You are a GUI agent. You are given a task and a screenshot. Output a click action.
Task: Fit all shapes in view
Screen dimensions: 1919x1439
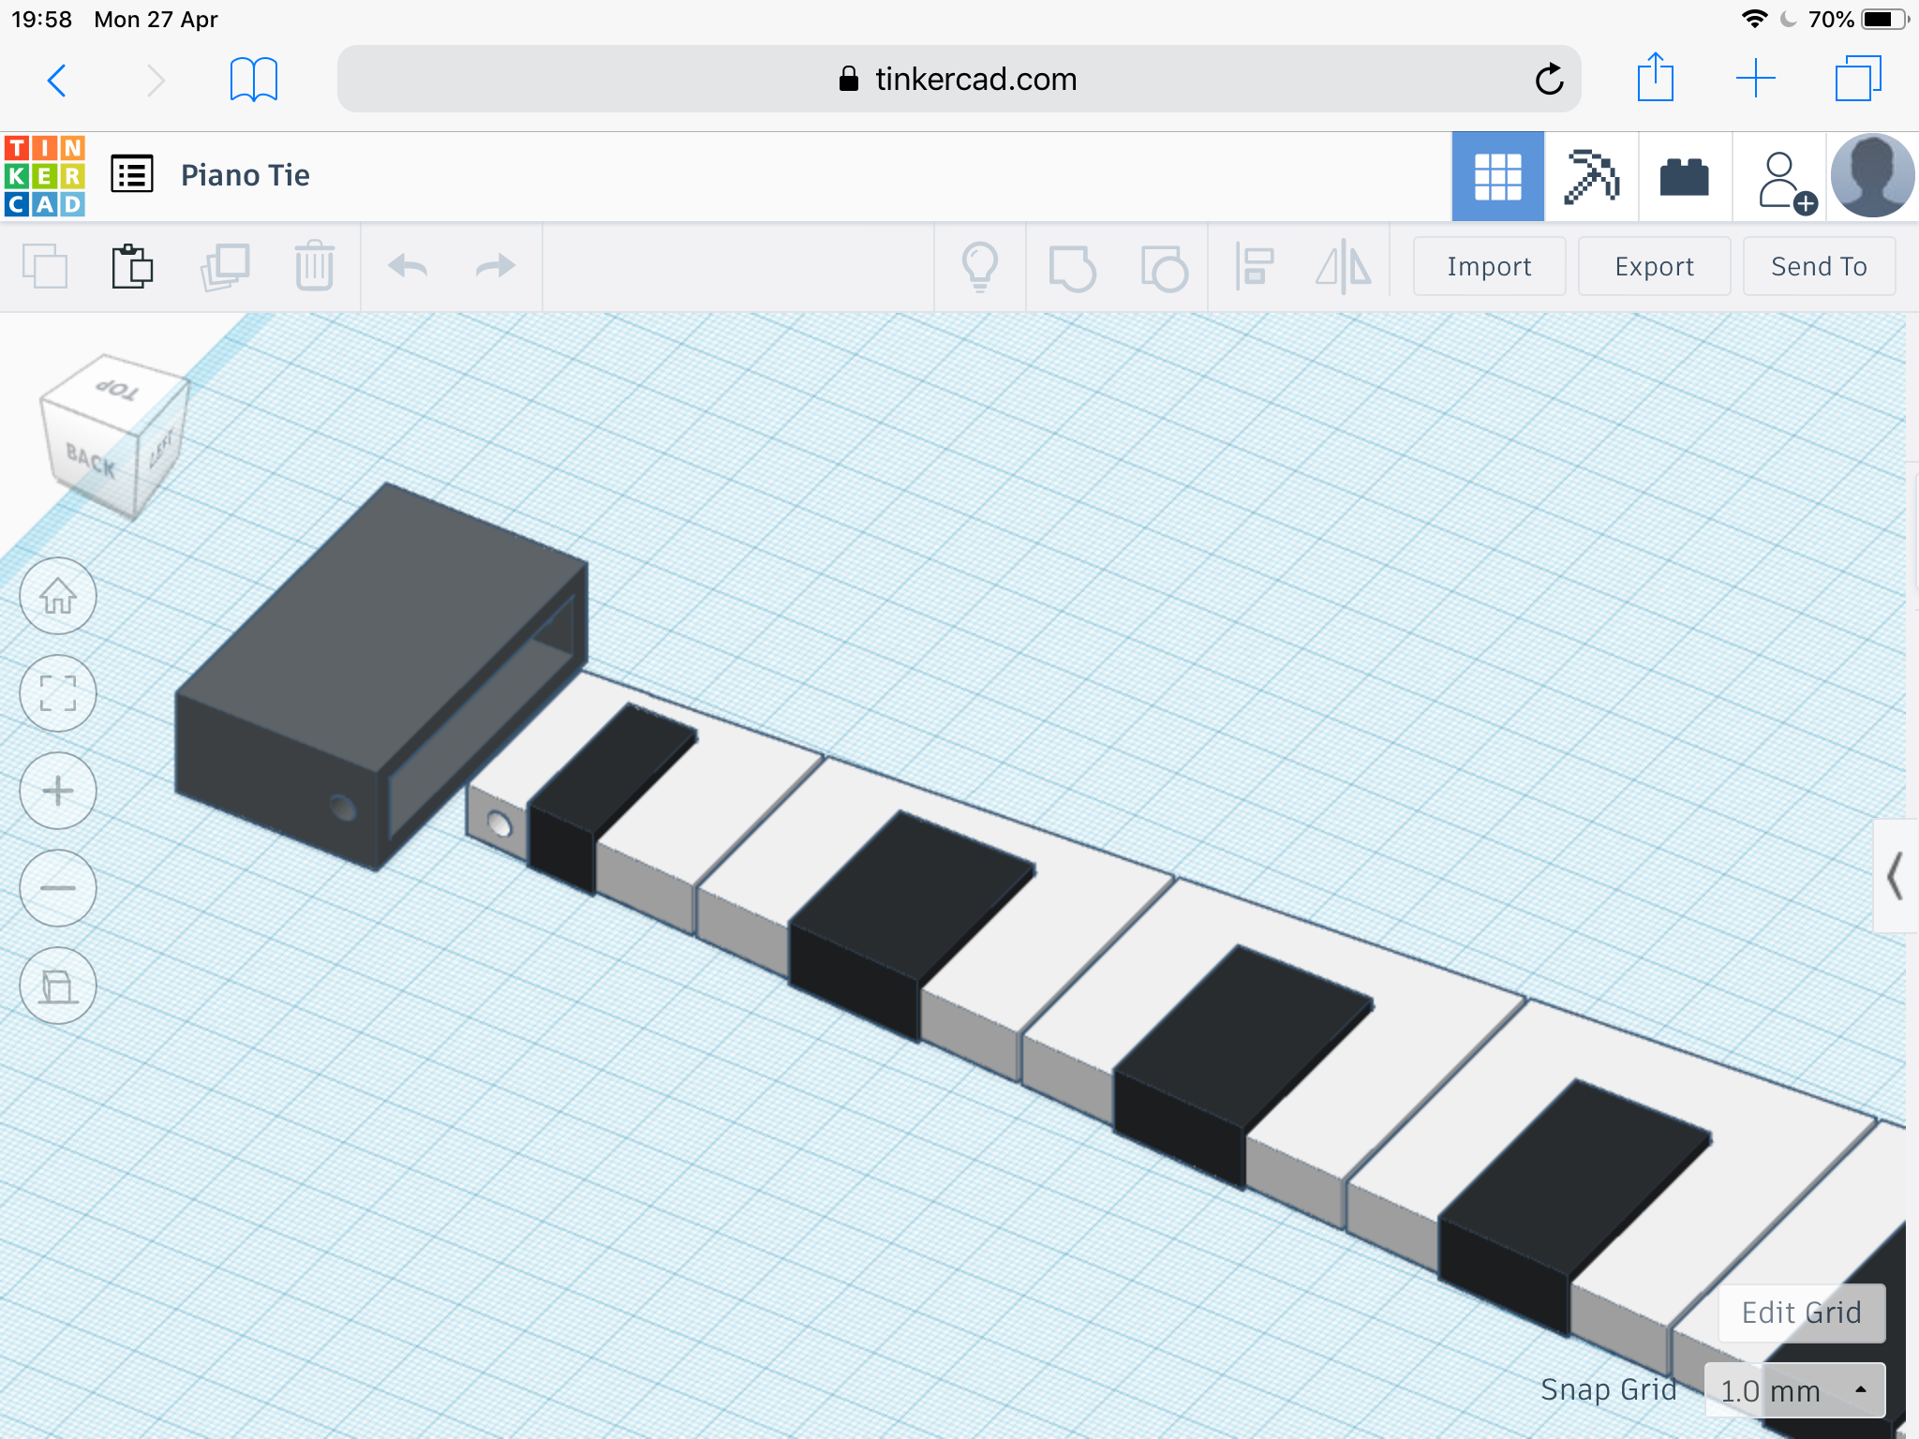point(58,693)
